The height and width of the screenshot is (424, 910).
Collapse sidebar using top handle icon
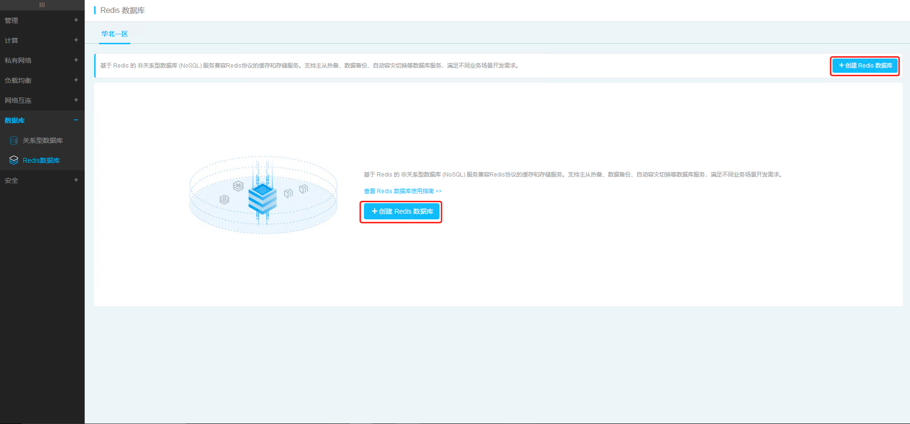tap(42, 5)
